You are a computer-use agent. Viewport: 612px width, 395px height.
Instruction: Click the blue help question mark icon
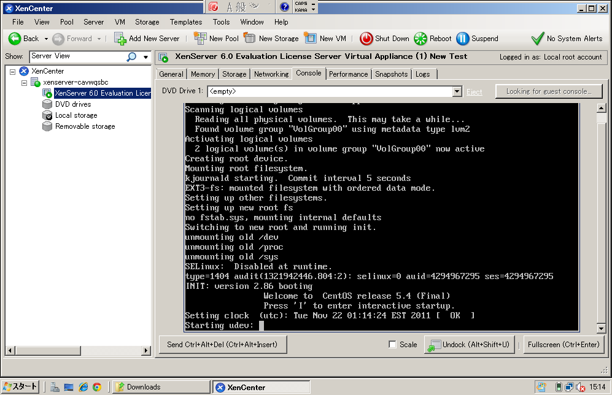(285, 7)
